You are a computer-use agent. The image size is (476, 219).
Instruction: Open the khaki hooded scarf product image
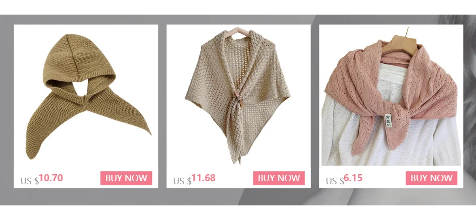tap(88, 96)
